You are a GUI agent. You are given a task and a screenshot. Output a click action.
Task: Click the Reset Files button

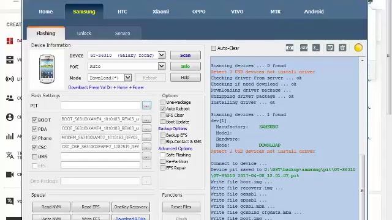click(181, 207)
